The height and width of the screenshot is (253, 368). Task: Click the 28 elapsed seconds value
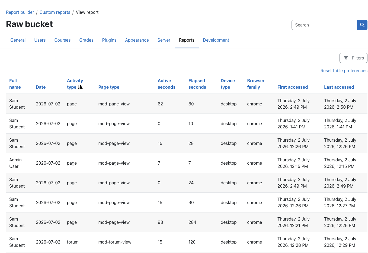(x=191, y=143)
